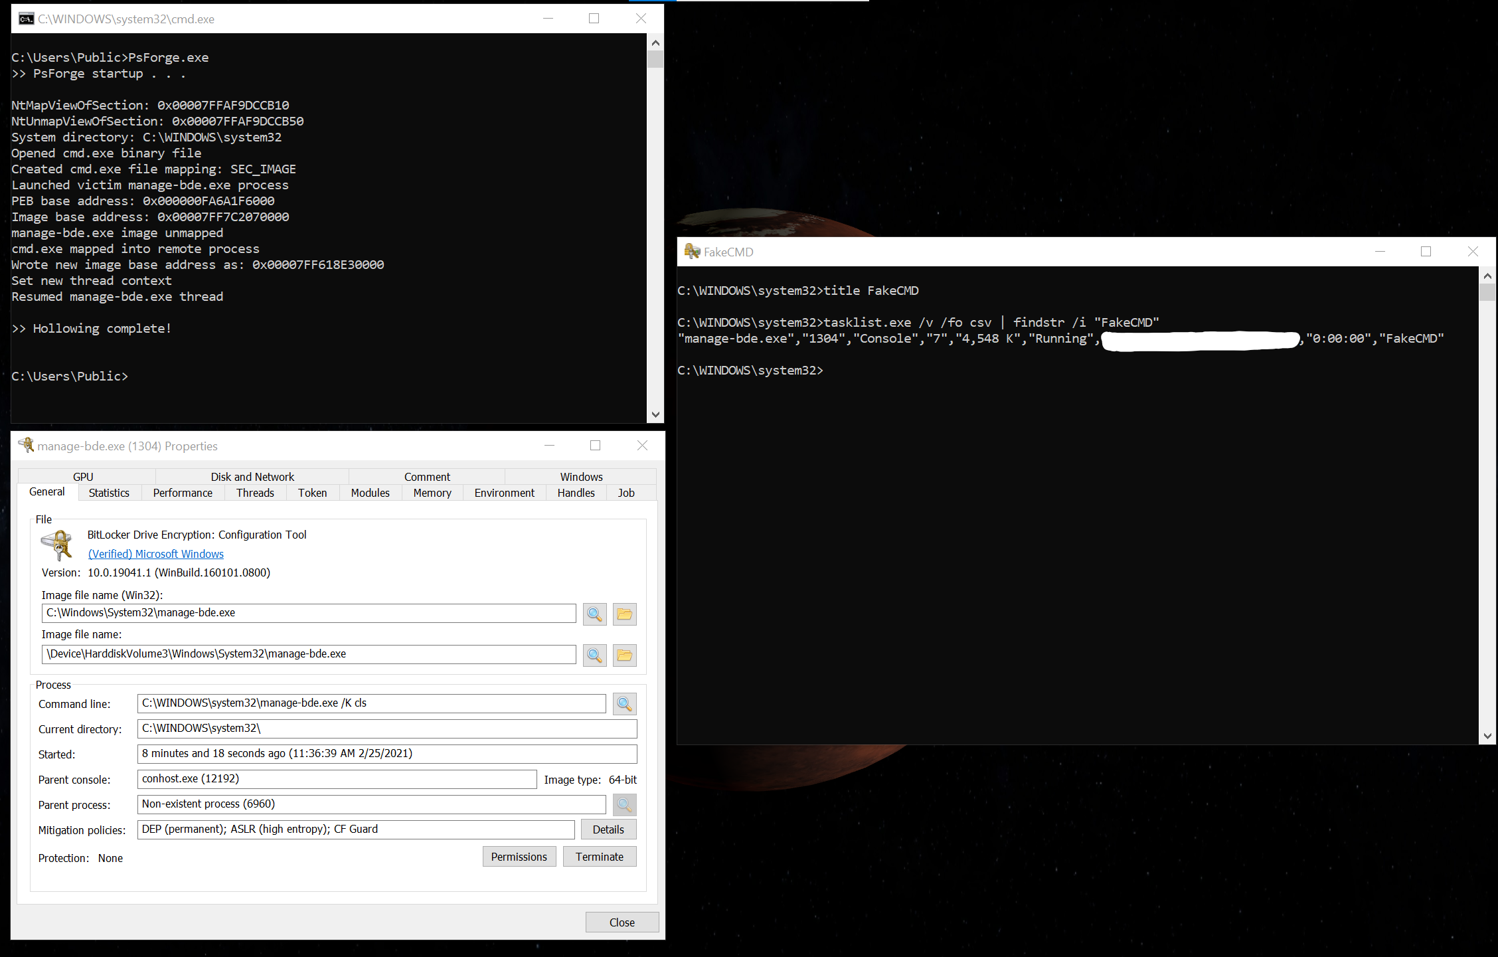The image size is (1498, 957).
Task: Click FakeCMD window title bar icon
Action: [x=692, y=252]
